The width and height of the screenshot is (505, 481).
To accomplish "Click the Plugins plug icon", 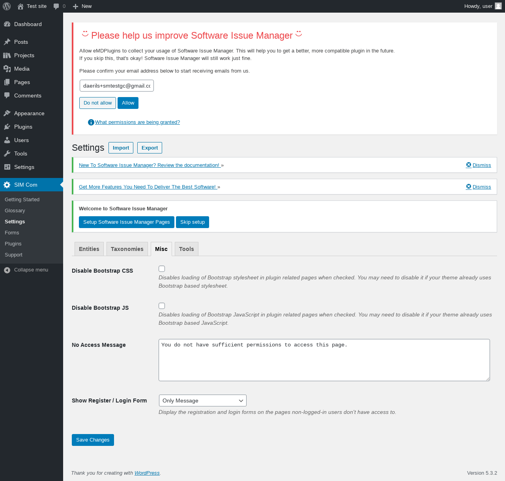I will [x=7, y=127].
